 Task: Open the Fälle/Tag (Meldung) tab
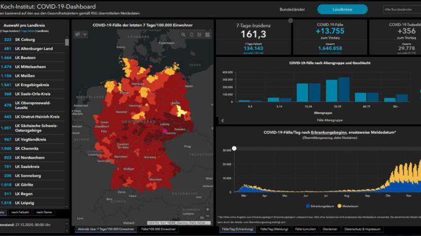click(x=274, y=229)
